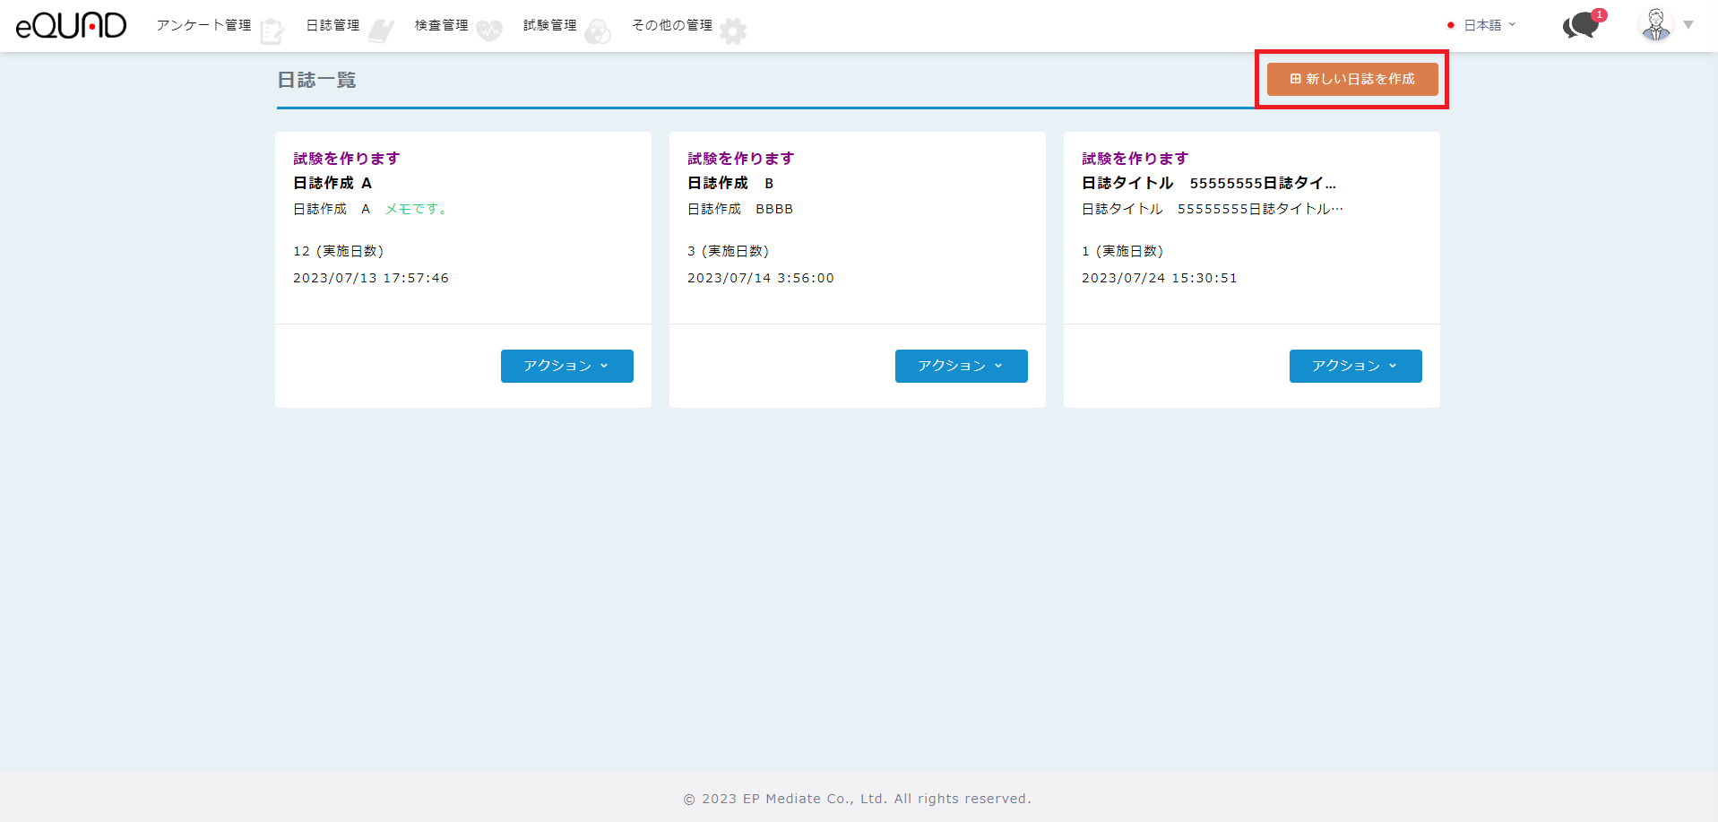Open アクション dropdown for 日誌タイトル 55555555 card
1718x822 pixels.
1355,366
